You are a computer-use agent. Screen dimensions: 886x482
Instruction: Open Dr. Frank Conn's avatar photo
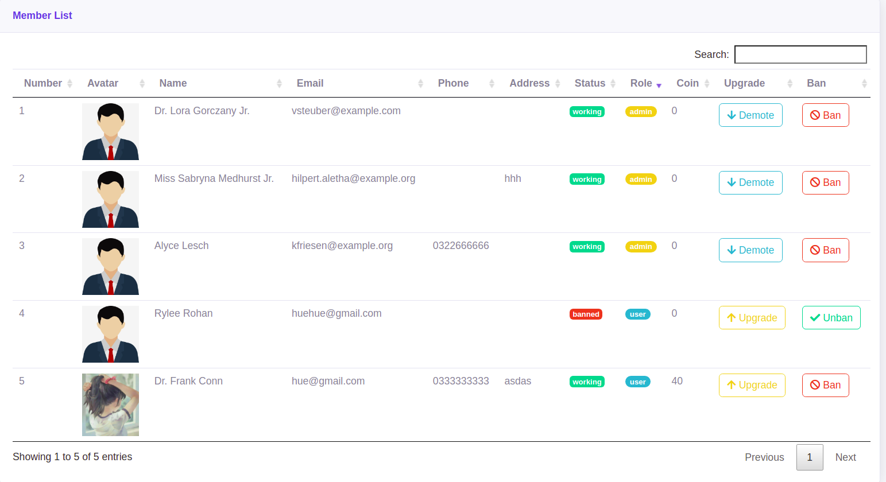(110, 405)
